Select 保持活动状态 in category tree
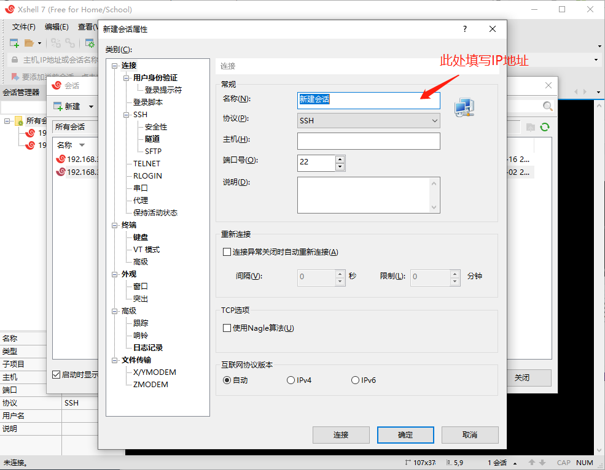Viewport: 605px width, 470px height. [x=155, y=212]
